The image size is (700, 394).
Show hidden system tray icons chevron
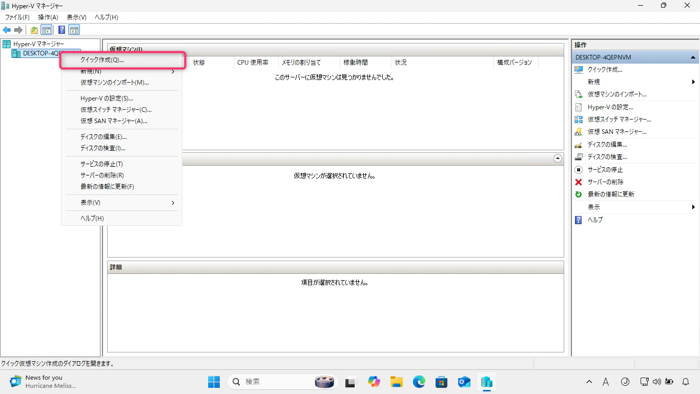589,382
